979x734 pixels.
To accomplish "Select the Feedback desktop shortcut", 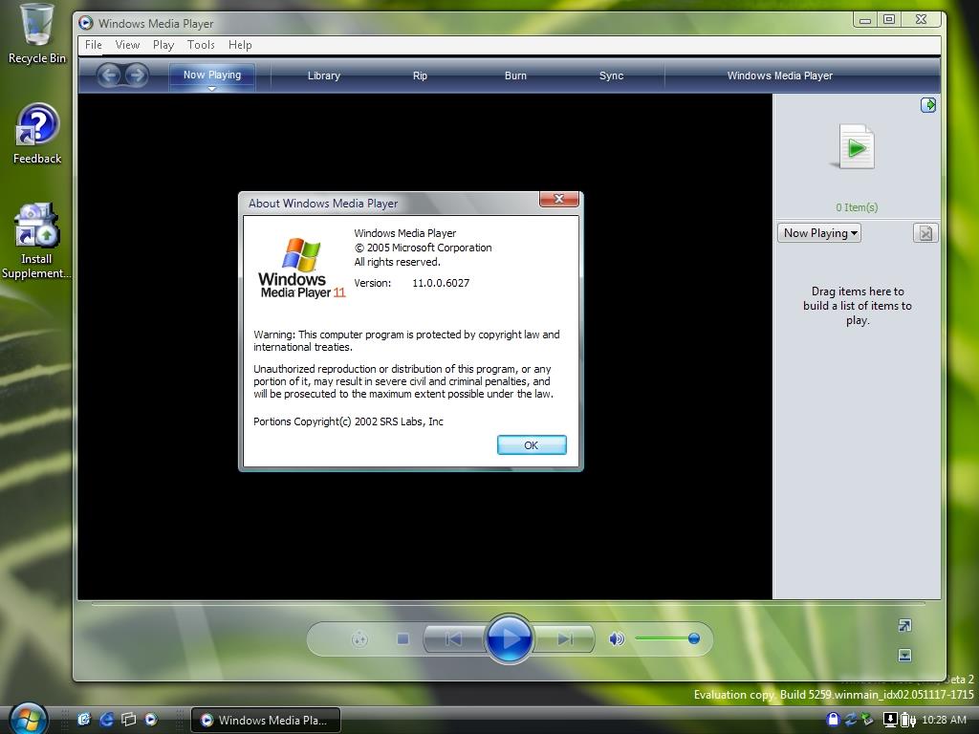I will [x=37, y=134].
